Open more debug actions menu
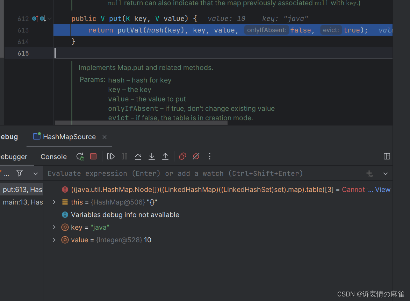This screenshot has width=410, height=301. 210,156
